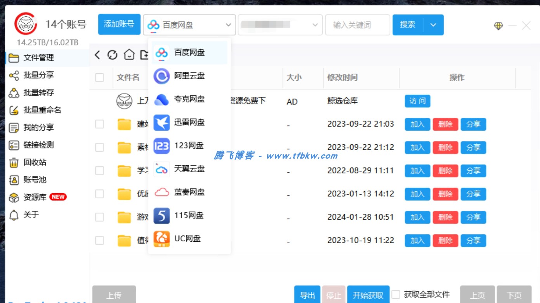Image resolution: width=540 pixels, height=303 pixels.
Task: Expand the search button dropdown arrow
Action: 434,24
